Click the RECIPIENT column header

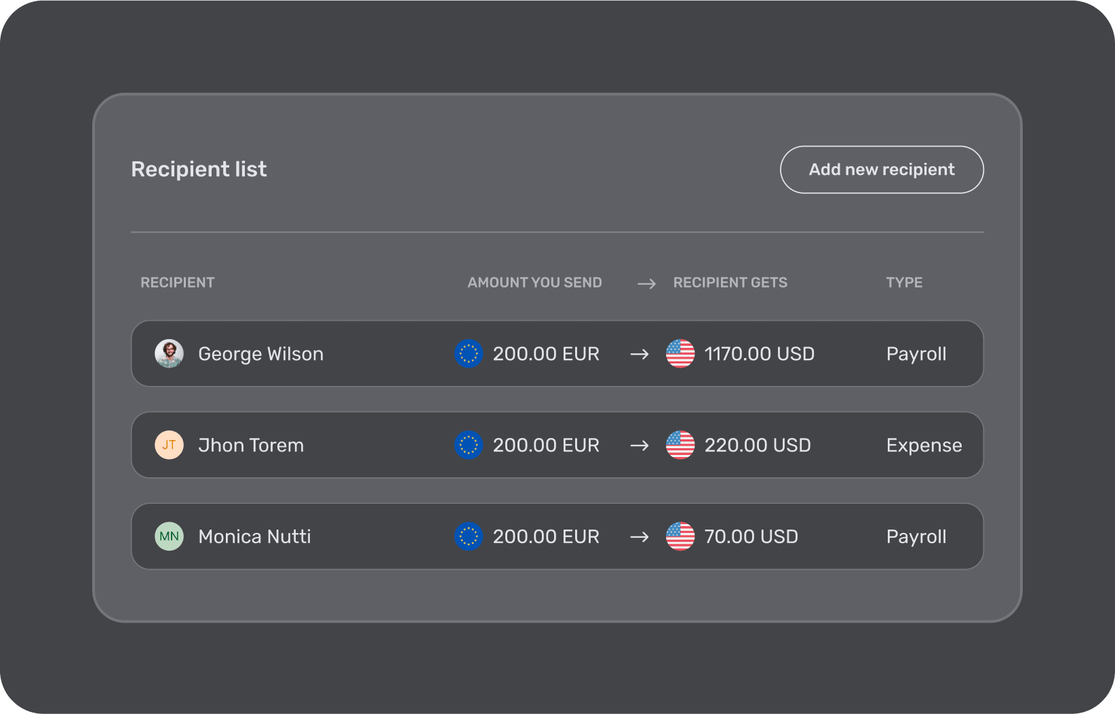178,283
